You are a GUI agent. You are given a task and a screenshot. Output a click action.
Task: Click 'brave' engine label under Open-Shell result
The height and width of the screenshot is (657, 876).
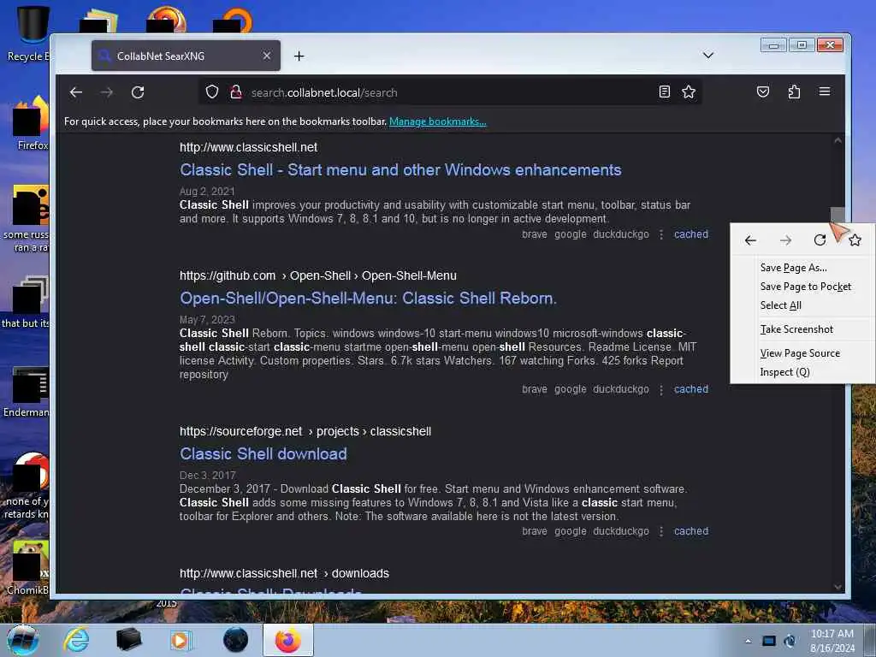534,389
